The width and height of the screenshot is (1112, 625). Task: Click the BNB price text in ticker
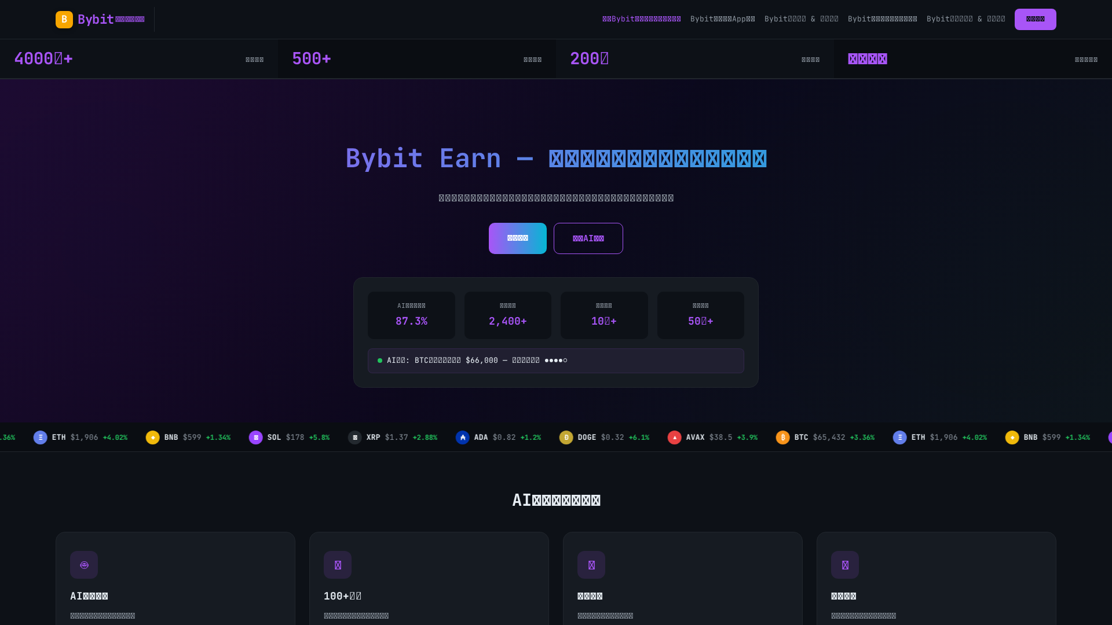point(193,437)
